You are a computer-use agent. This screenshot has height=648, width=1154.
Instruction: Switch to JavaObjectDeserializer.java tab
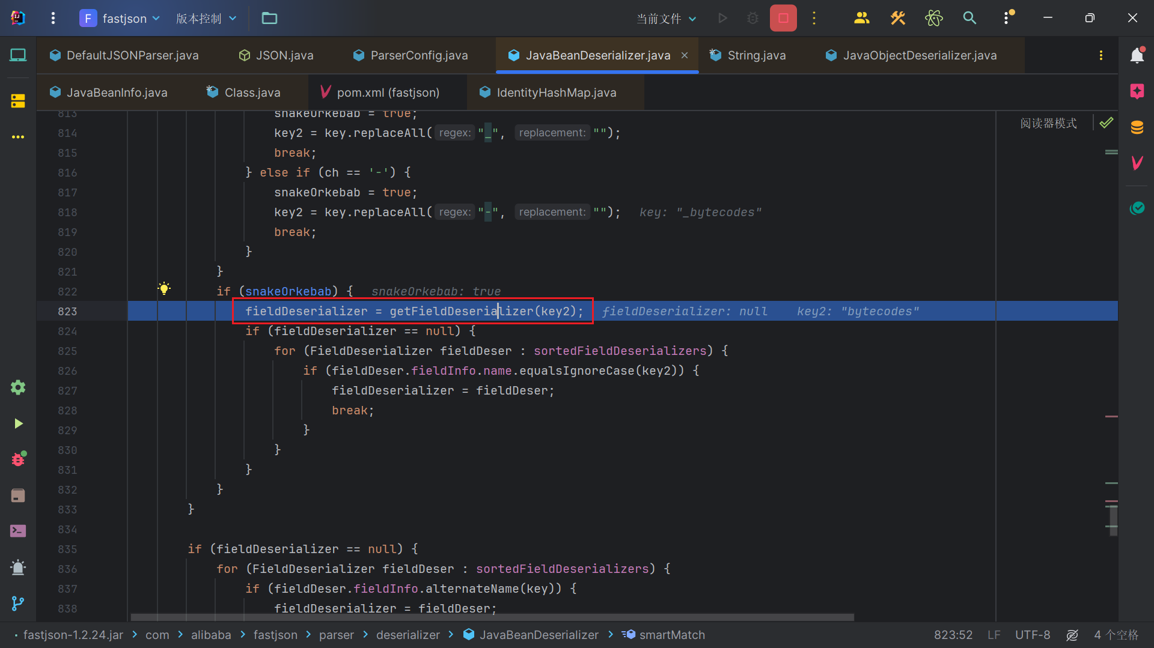coord(911,55)
